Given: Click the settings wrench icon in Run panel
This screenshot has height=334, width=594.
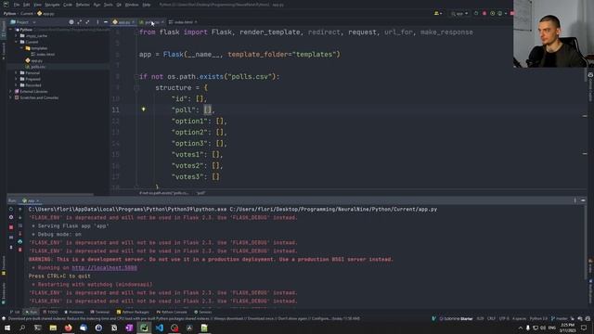Looking at the screenshot, I should tap(11, 217).
